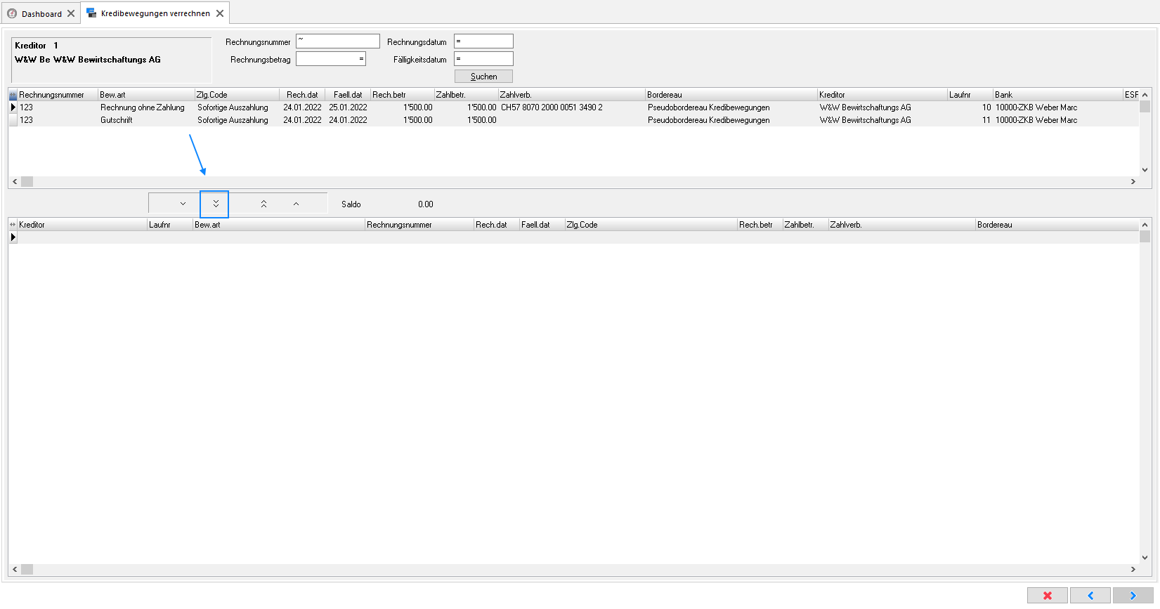This screenshot has width=1160, height=609.
Task: Click the upper table's top-left grid selector icon
Action: pyautogui.click(x=13, y=95)
